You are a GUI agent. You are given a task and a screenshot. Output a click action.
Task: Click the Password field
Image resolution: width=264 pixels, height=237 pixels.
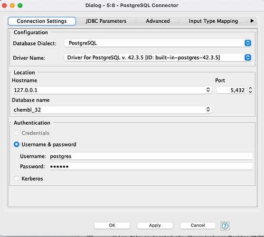coord(151,166)
